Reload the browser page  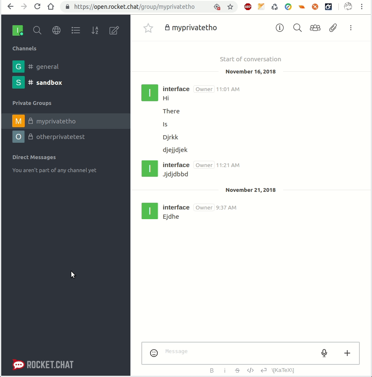pos(37,6)
